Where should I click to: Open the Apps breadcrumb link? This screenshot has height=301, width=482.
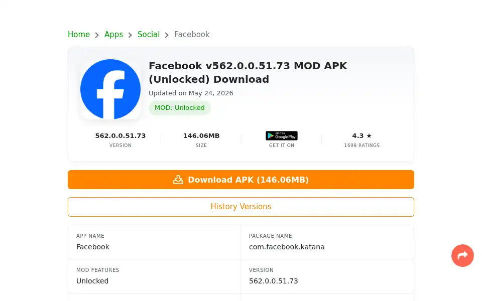pyautogui.click(x=113, y=35)
